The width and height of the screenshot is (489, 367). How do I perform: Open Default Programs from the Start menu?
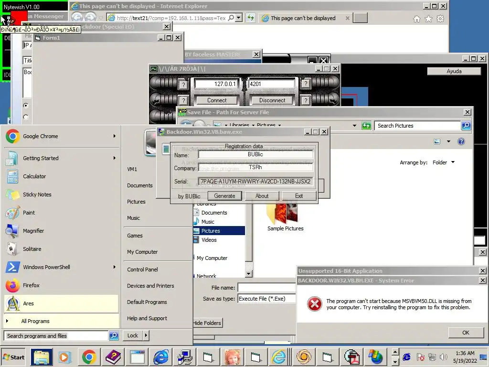147,302
